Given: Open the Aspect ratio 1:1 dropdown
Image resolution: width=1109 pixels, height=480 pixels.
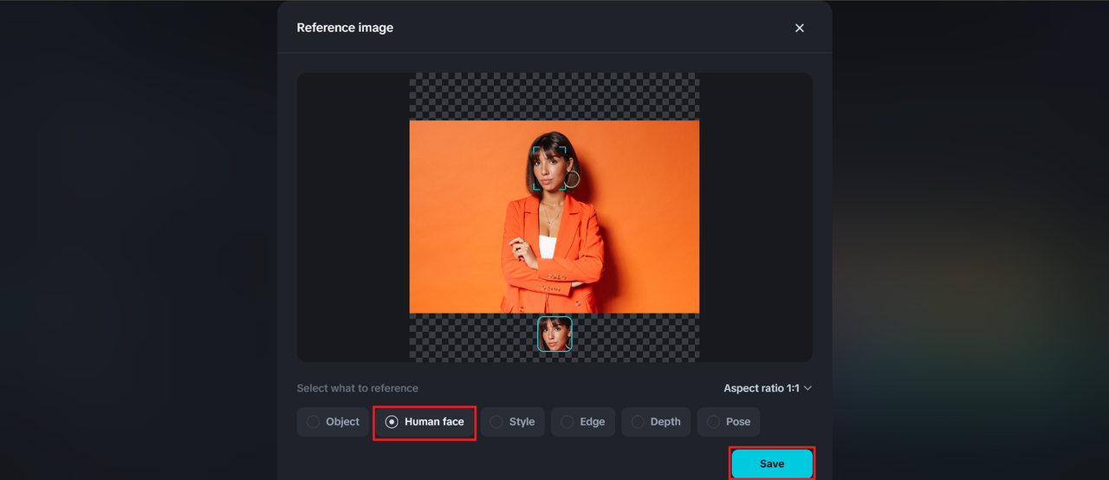Looking at the screenshot, I should tap(768, 388).
